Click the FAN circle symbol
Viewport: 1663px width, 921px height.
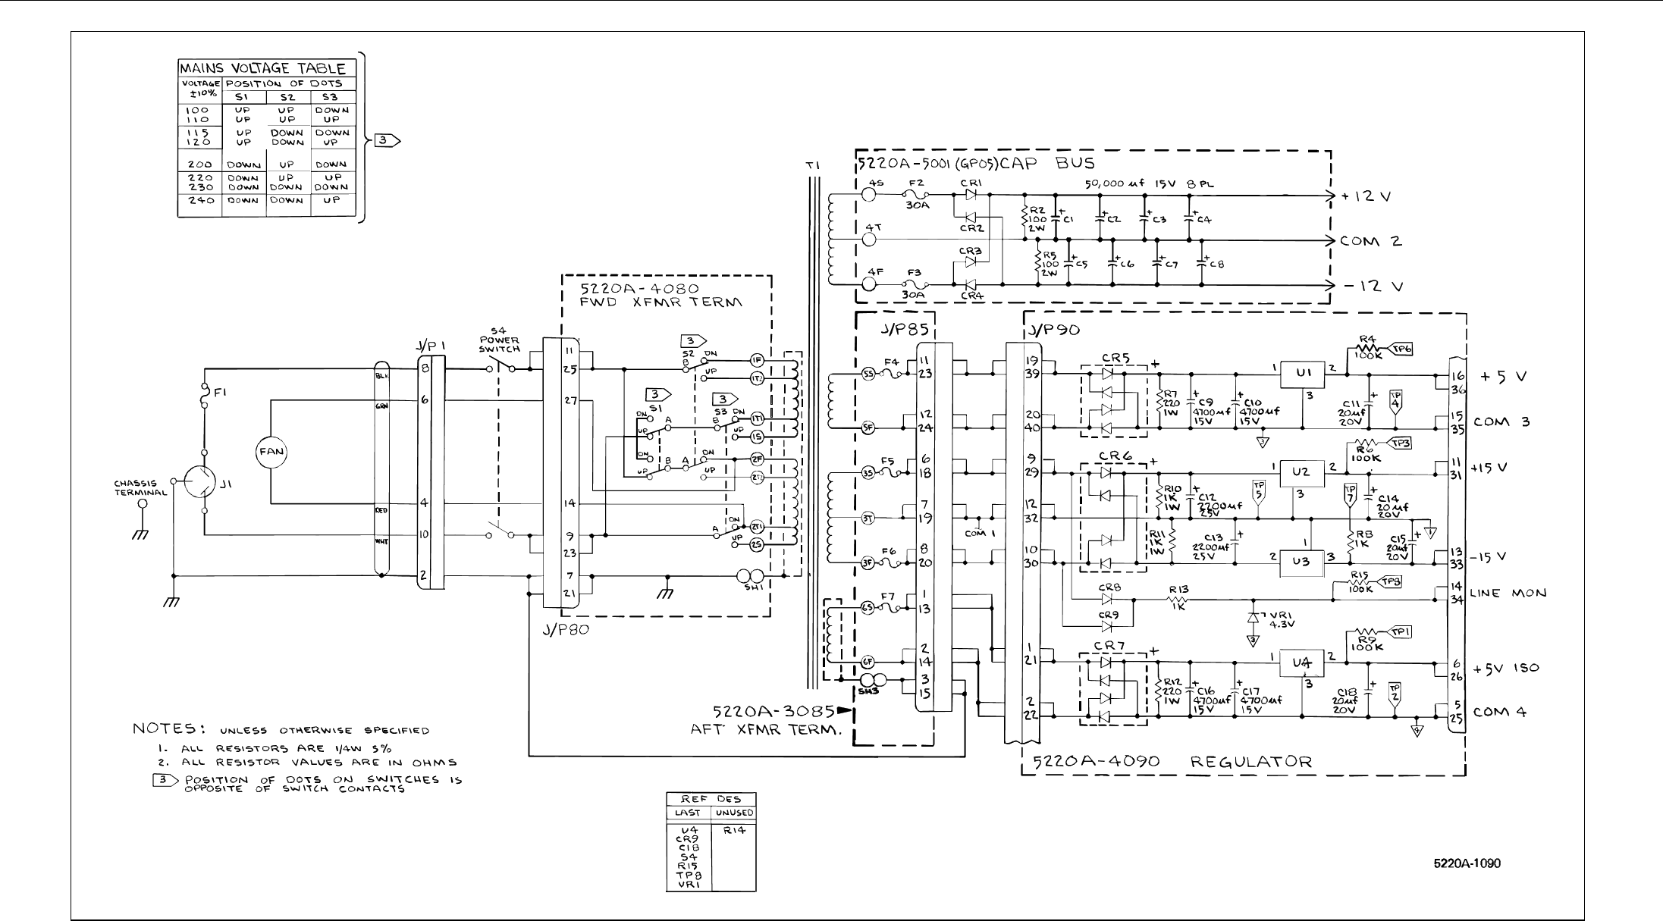point(271,452)
